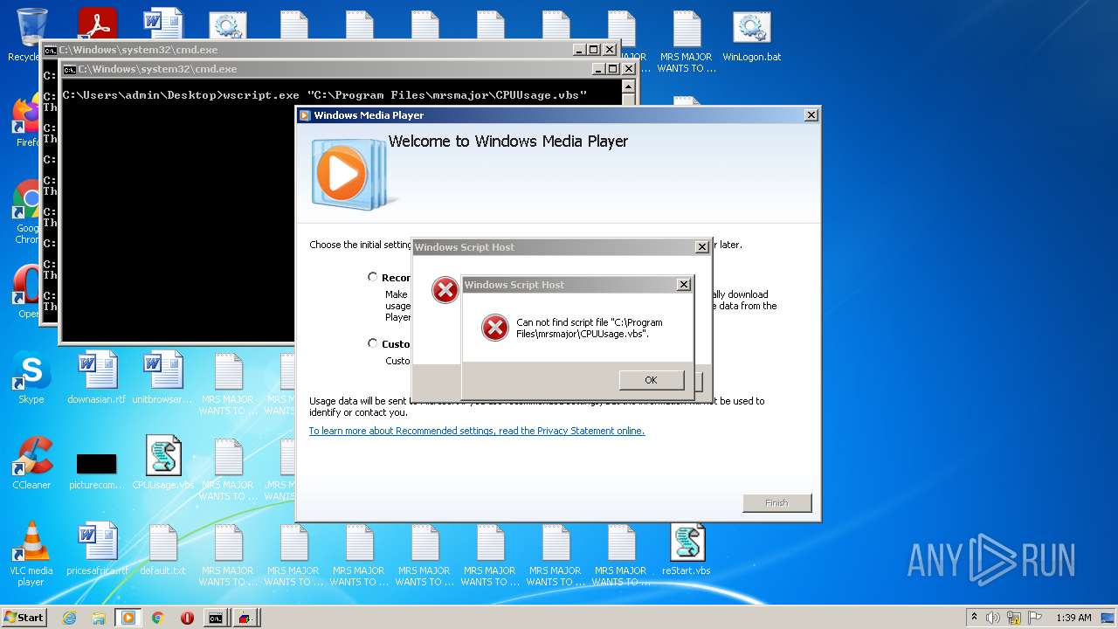This screenshot has height=629, width=1118.
Task: Close the front Windows Script Host dialog
Action: coord(684,285)
